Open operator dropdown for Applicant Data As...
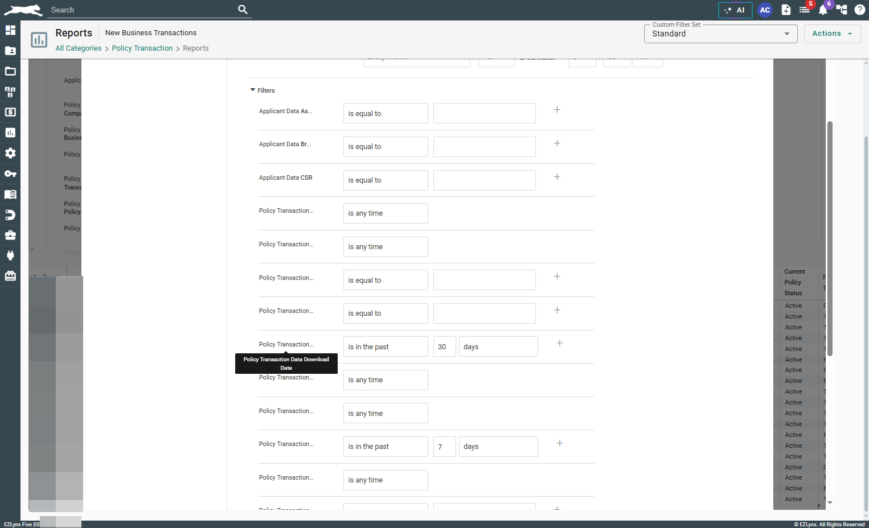869x528 pixels. (386, 113)
